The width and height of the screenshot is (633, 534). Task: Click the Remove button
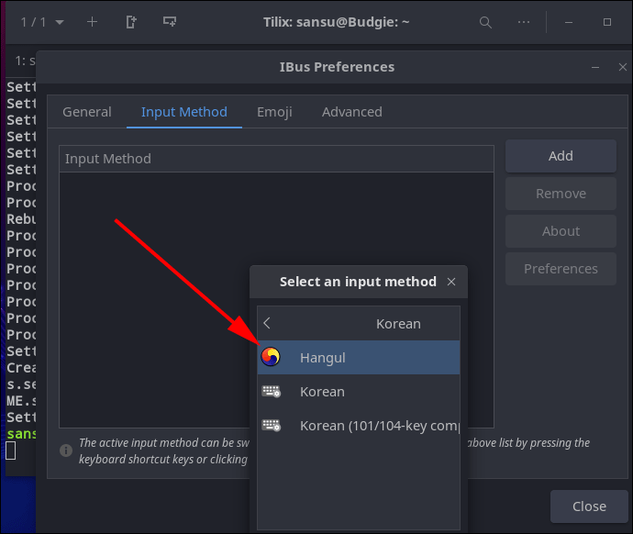click(561, 194)
